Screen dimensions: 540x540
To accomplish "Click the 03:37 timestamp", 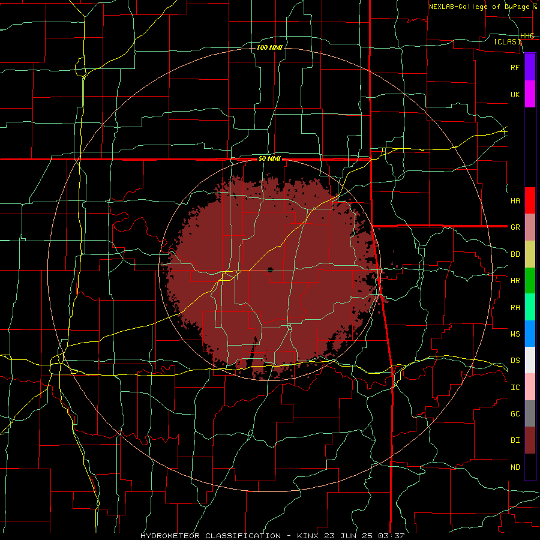I will tap(392, 536).
